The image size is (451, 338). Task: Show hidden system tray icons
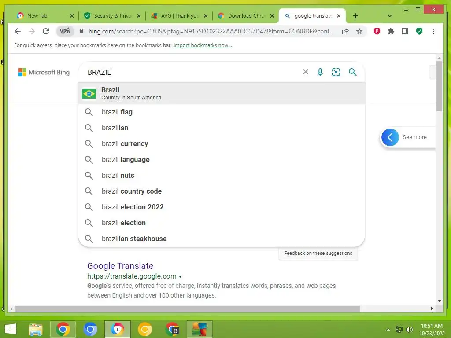pos(388,329)
